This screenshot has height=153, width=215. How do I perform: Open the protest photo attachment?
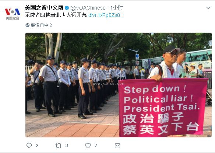(119, 85)
